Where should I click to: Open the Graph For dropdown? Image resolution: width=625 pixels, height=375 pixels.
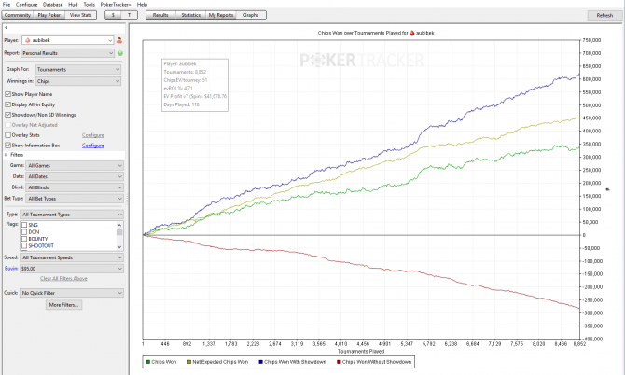[78, 69]
